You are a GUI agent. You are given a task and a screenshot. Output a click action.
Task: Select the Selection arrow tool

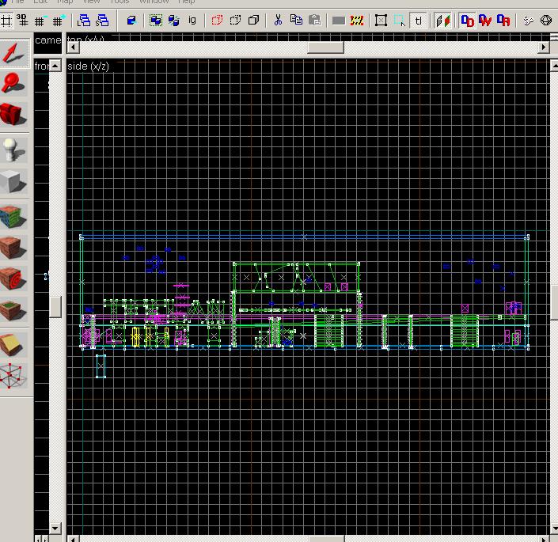tap(14, 53)
